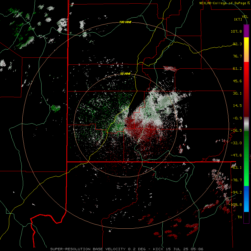The width and height of the screenshot is (251, 251).
Task: Click the VEL legend title
Action: click(x=245, y=17)
